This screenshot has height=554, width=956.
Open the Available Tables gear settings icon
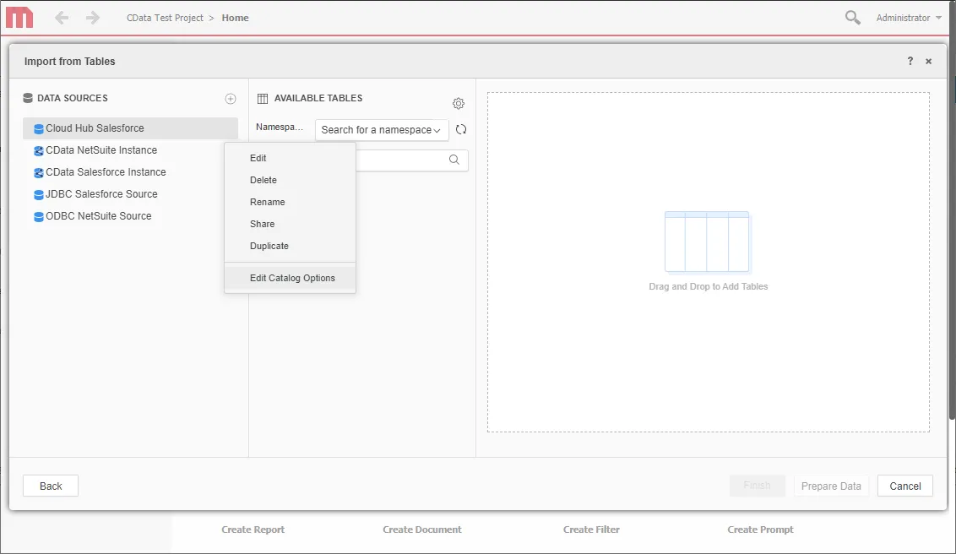coord(459,103)
